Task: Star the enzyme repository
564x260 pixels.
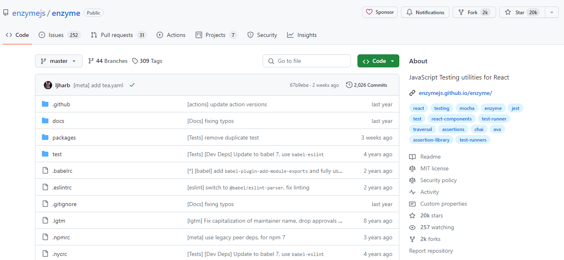Action: (521, 12)
